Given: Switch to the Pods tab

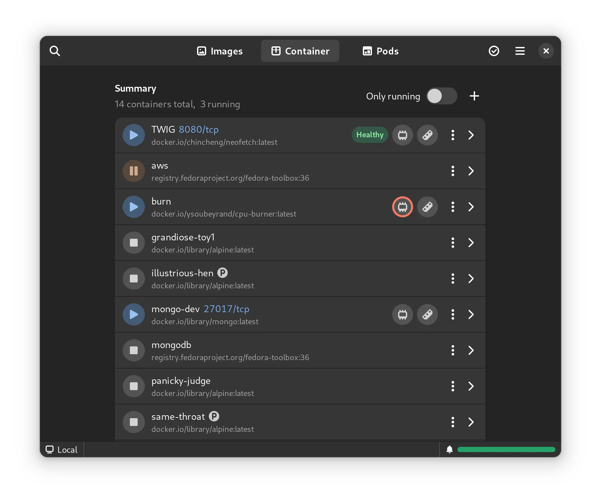Looking at the screenshot, I should click(x=380, y=51).
